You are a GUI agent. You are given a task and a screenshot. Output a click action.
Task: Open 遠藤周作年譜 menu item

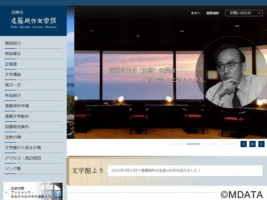[x=33, y=106]
